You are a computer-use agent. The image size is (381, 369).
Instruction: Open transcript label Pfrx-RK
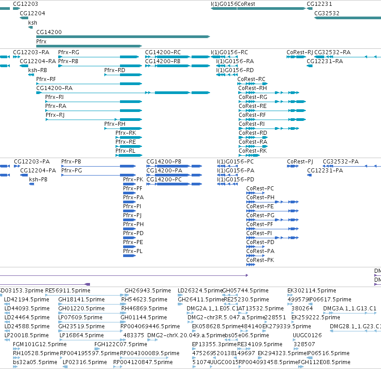click(x=126, y=133)
